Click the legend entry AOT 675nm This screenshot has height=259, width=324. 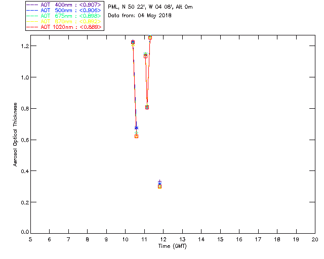(64, 16)
